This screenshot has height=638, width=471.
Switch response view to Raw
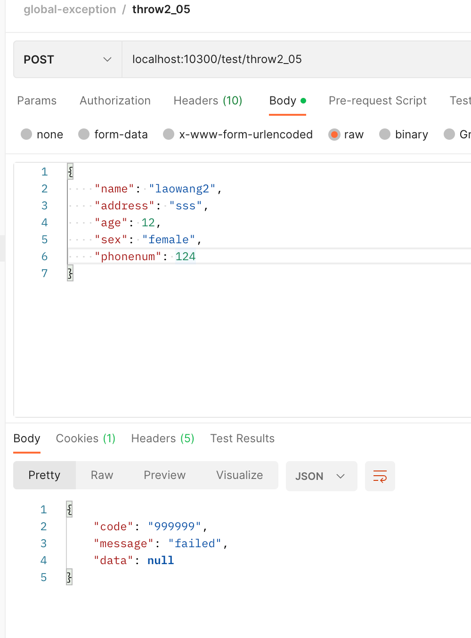pyautogui.click(x=102, y=475)
